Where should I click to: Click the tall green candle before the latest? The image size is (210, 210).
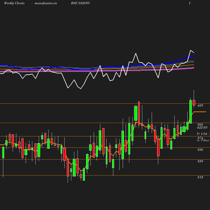point(191,112)
